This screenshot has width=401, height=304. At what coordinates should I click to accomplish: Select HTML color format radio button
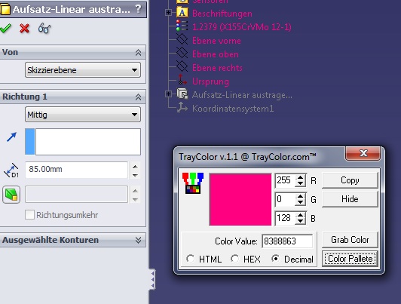pos(190,259)
